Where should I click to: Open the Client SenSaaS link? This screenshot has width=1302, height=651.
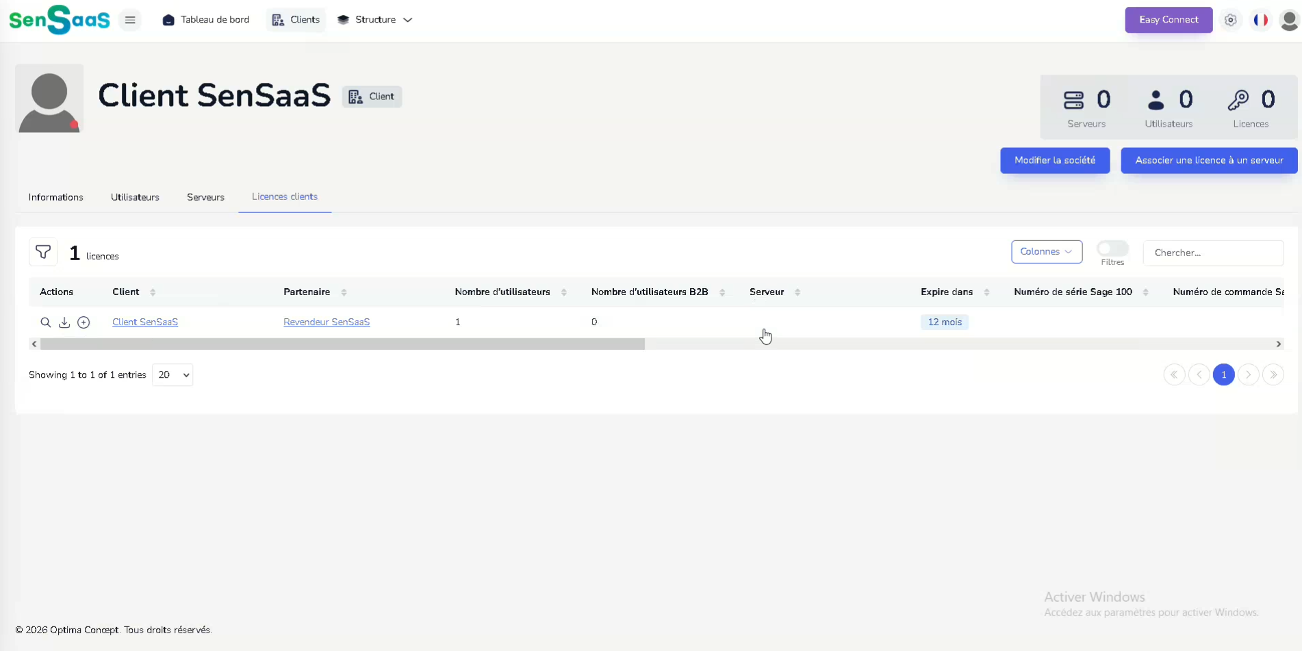coord(145,322)
